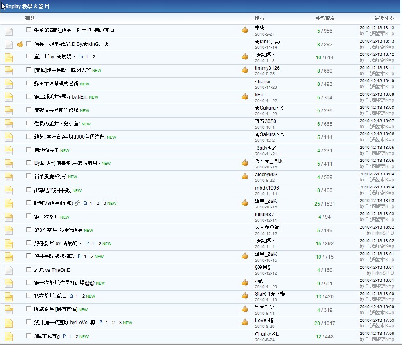
Task: Select checkbox of 淺井加一條直爆 by:LoVe thread
Action: pyautogui.click(x=29, y=322)
